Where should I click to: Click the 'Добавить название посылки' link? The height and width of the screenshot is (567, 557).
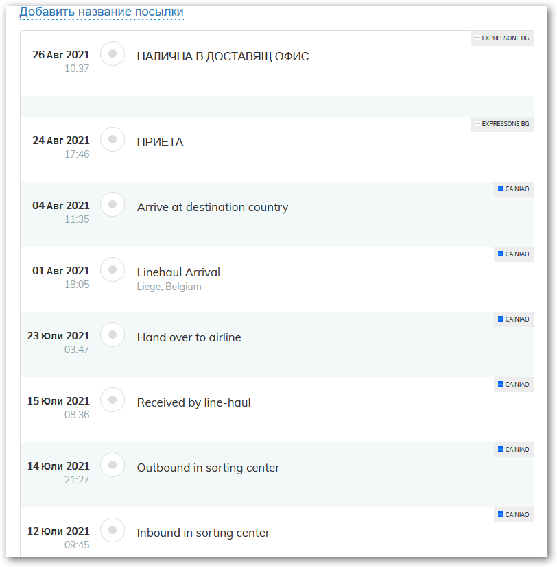click(x=102, y=12)
